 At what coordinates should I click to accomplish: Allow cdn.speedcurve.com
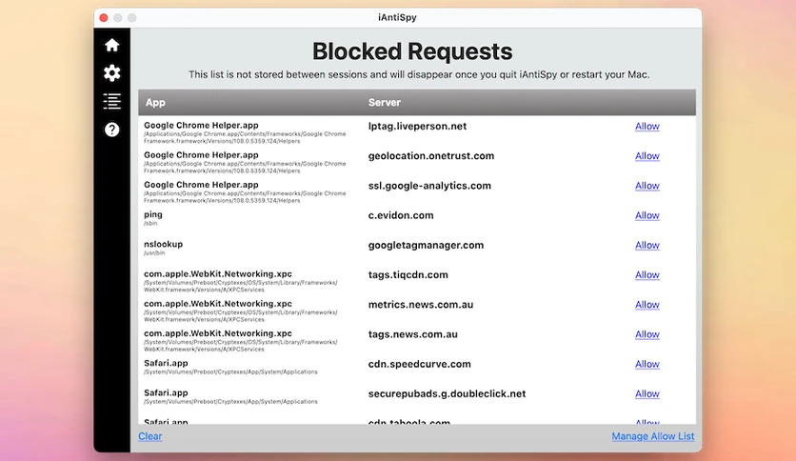click(647, 364)
